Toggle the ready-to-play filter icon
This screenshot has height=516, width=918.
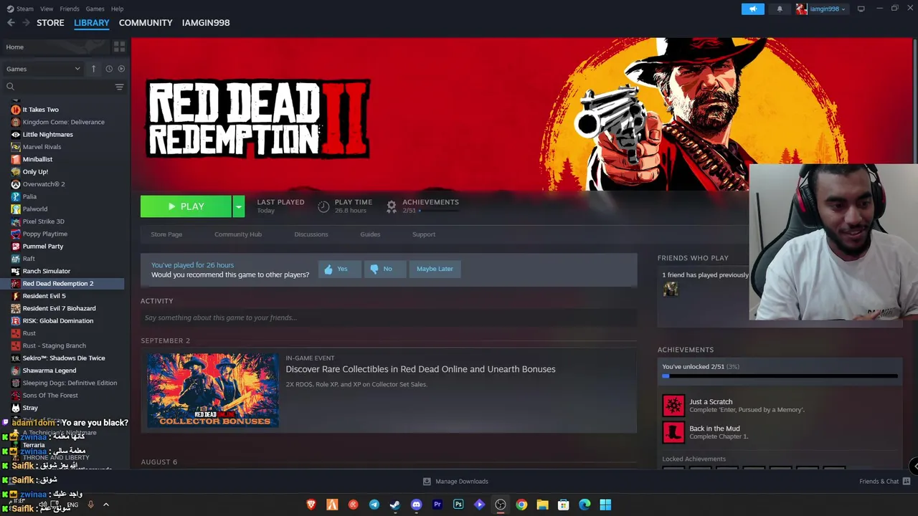click(121, 69)
